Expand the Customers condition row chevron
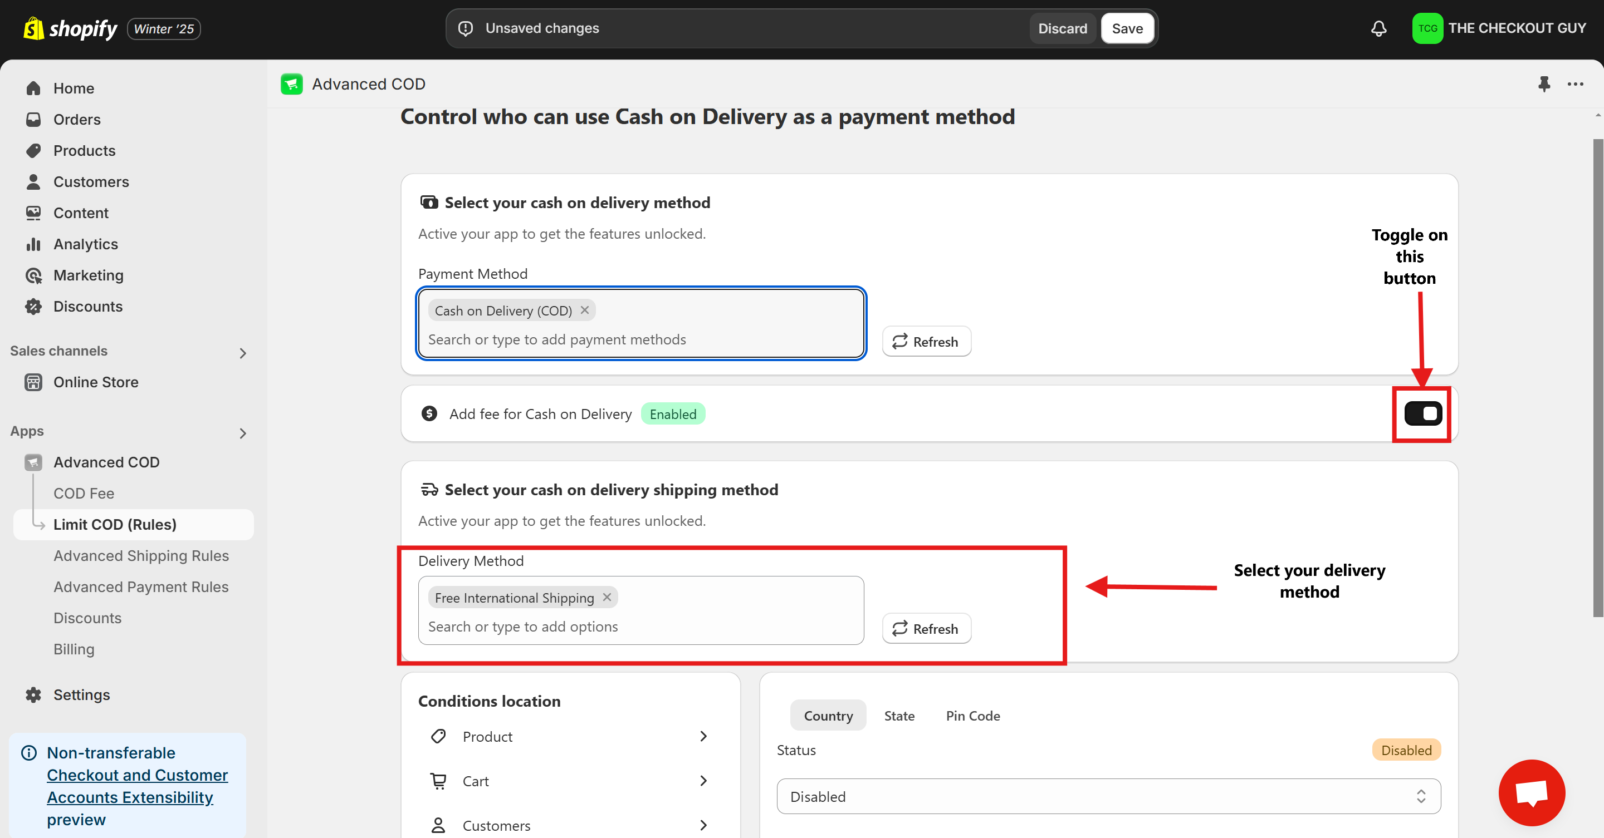The image size is (1604, 838). 703,825
